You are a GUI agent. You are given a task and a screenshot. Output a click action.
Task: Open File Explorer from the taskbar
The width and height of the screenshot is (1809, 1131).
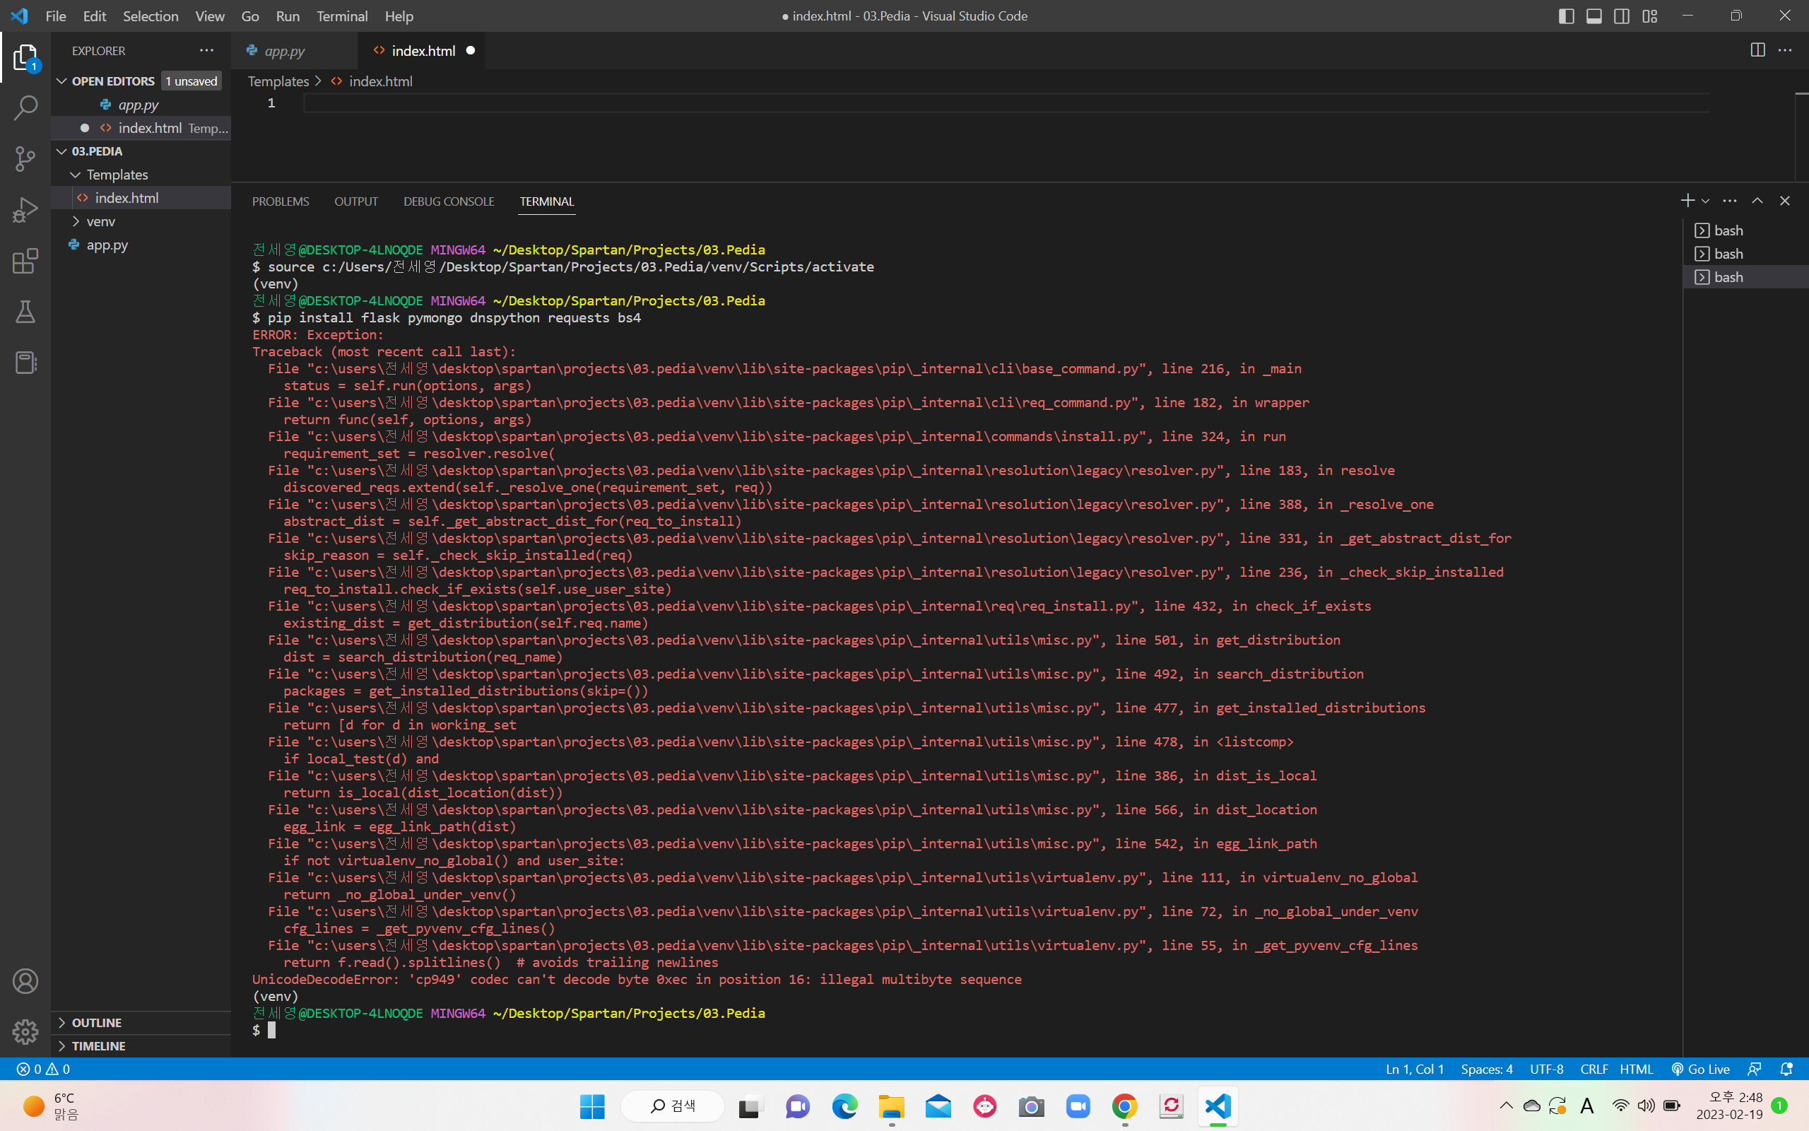[x=891, y=1106]
